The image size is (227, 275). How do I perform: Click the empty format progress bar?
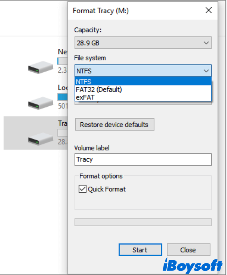click(x=143, y=222)
